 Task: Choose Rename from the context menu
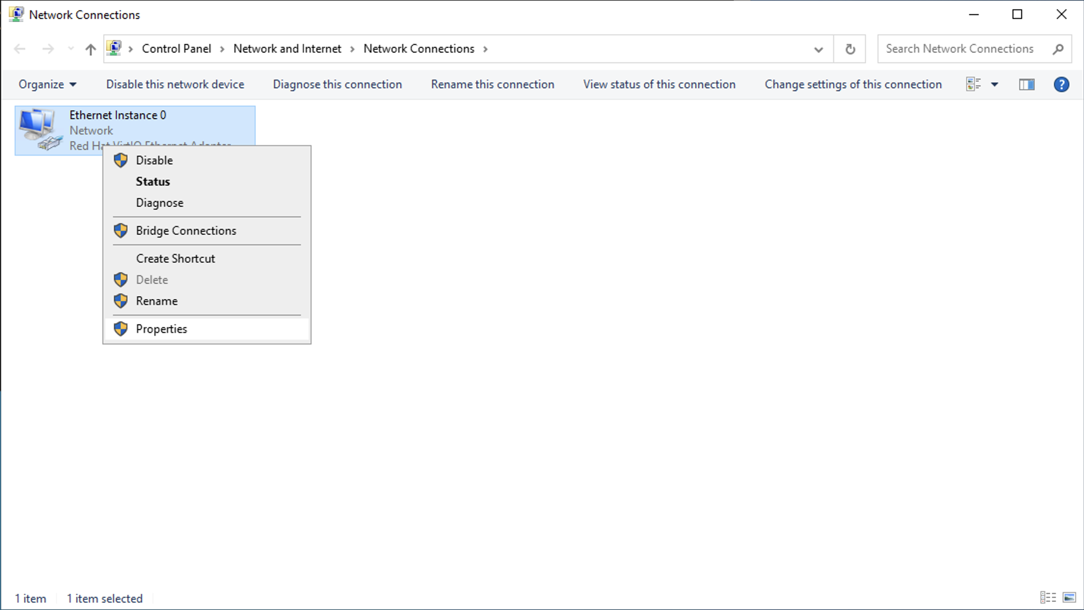[x=156, y=301]
